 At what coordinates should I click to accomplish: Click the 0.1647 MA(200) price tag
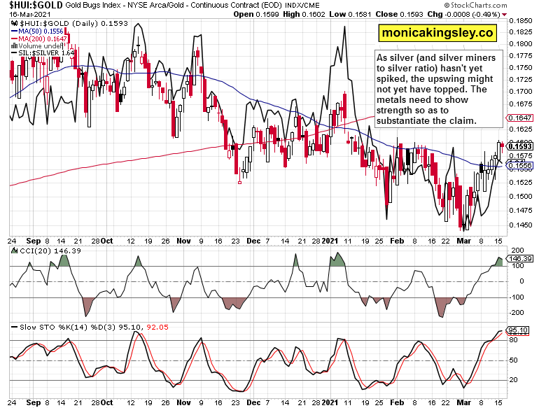point(521,118)
